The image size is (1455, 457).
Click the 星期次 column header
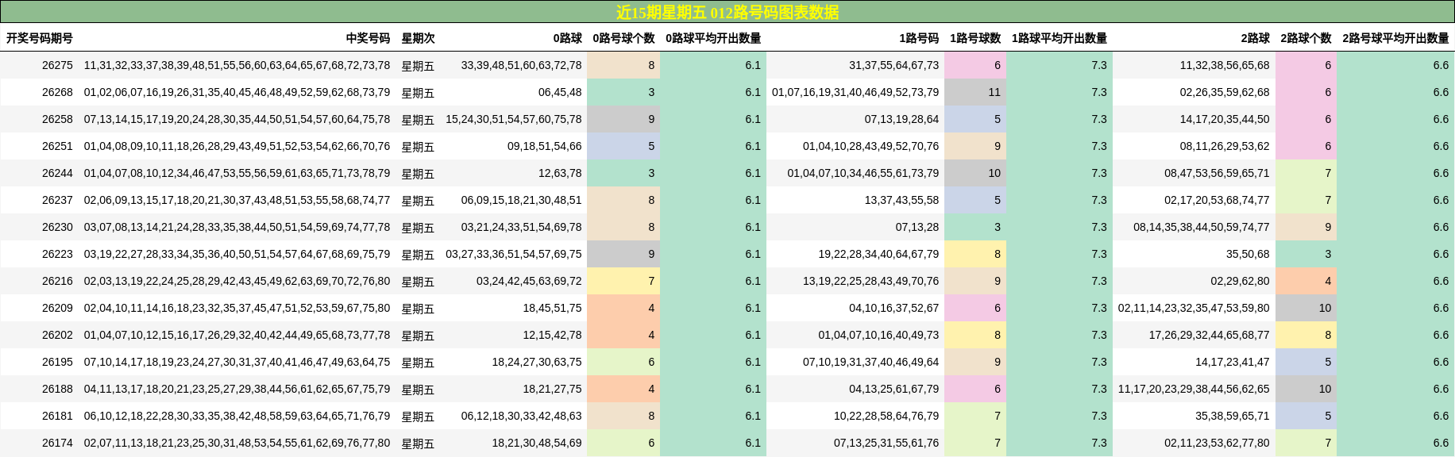(x=418, y=38)
